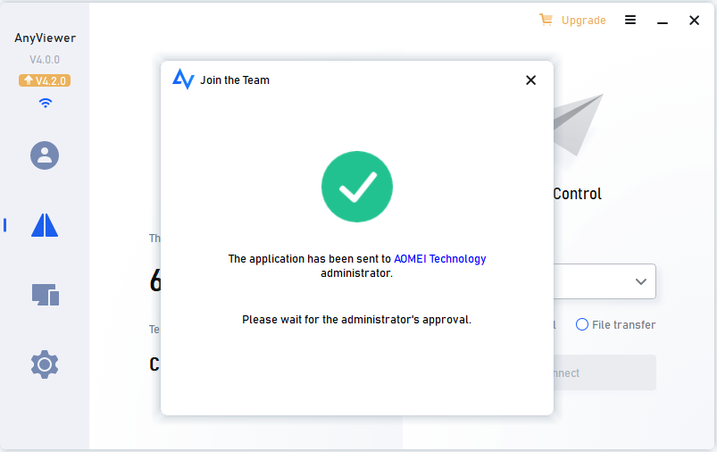Open the AOMEI Technology link
The width and height of the screenshot is (717, 452).
tap(440, 259)
